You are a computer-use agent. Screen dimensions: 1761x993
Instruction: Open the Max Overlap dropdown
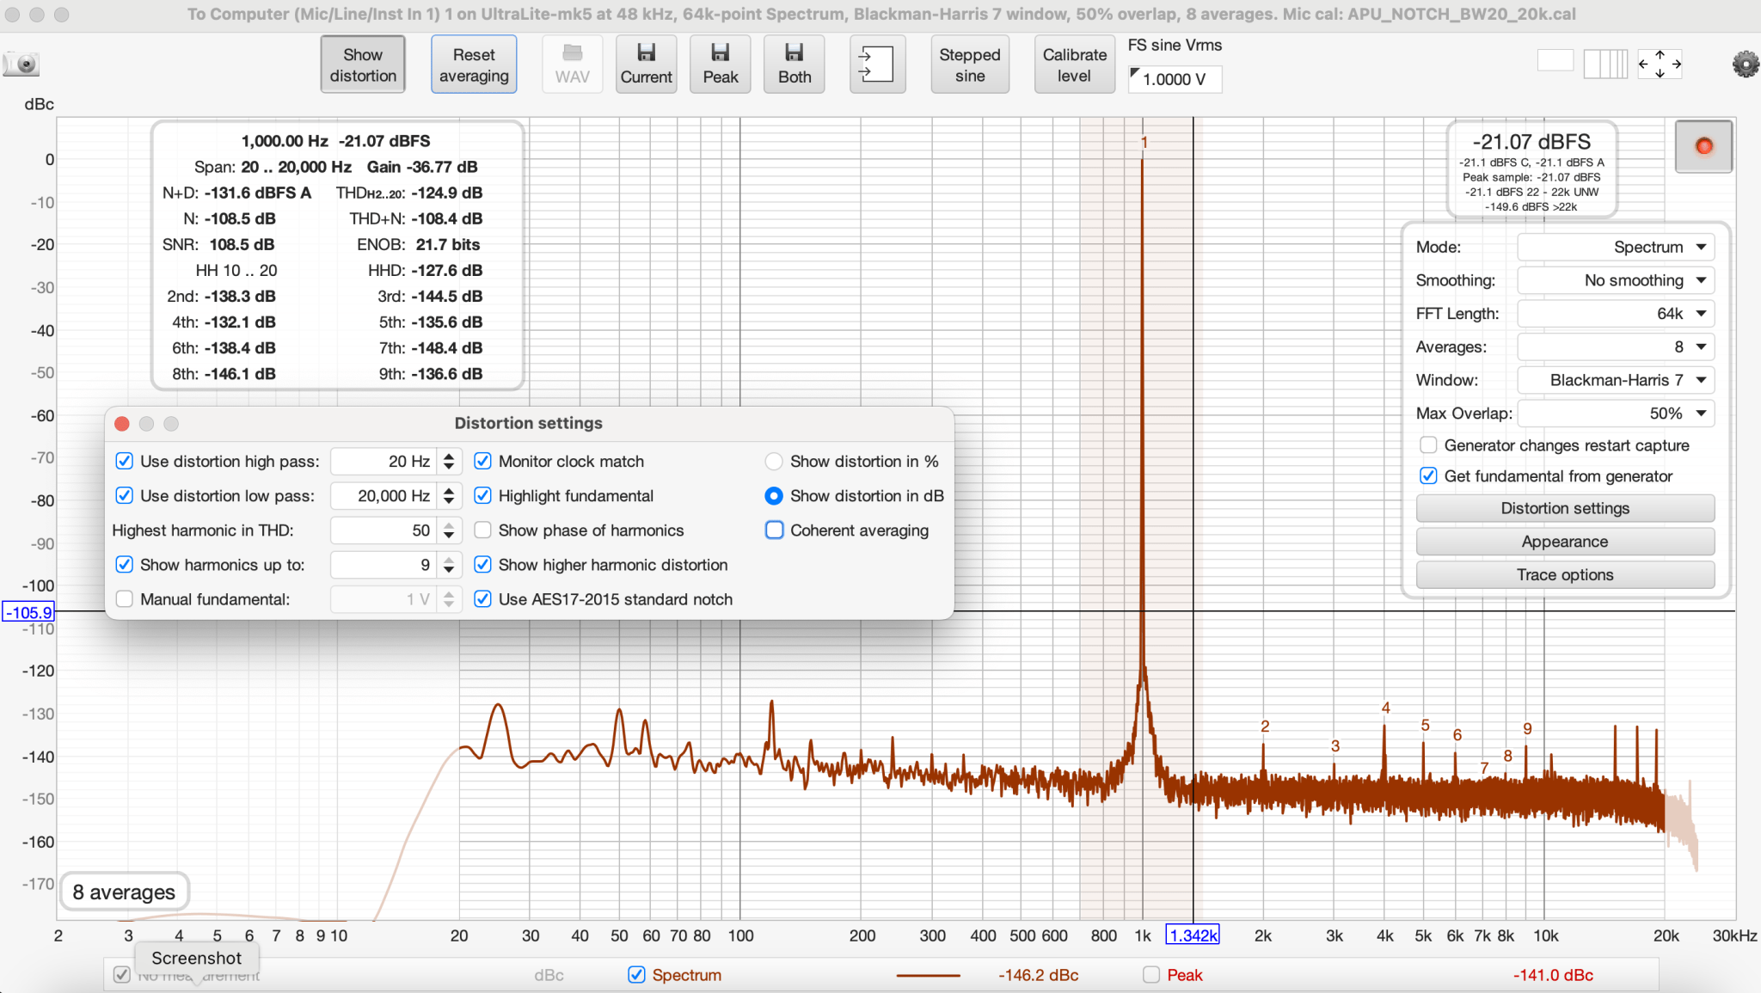[1616, 414]
